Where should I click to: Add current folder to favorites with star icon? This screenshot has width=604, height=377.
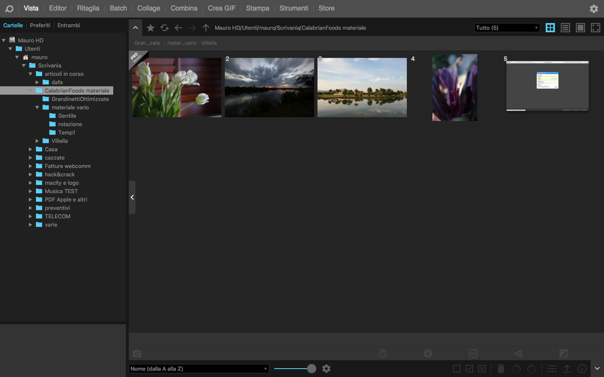point(151,28)
